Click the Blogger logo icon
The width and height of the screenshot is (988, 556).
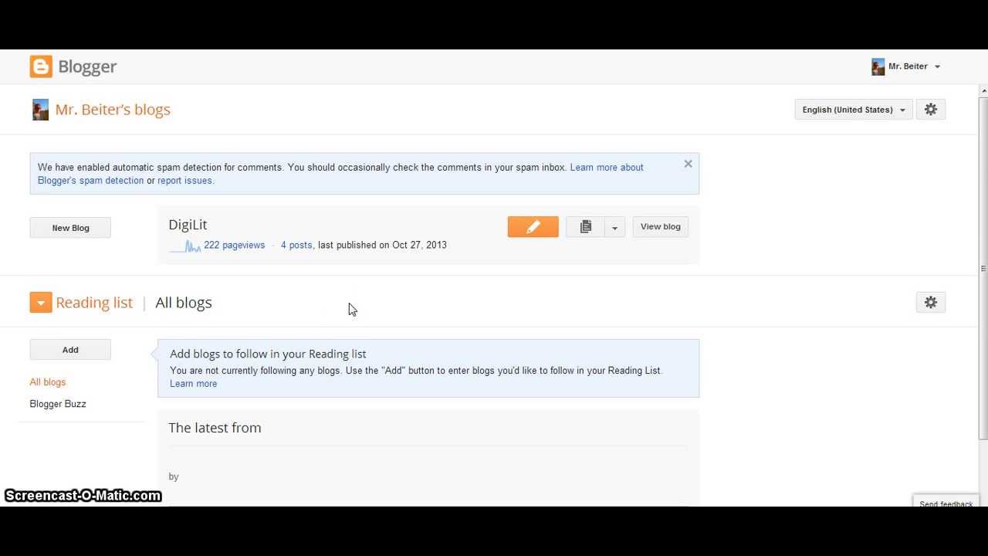(x=41, y=66)
